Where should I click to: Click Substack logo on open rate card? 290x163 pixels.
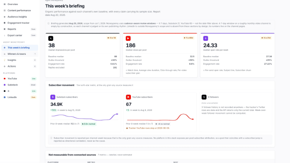click(206, 38)
